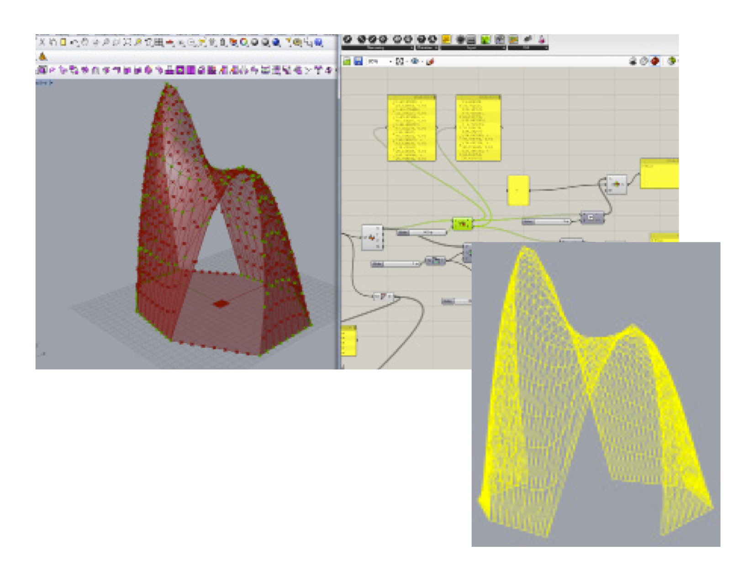The height and width of the screenshot is (582, 754).
Task: Toggle preview visibility with the eye icon
Action: pos(415,61)
